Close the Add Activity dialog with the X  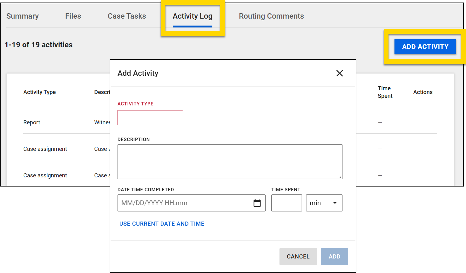[x=339, y=73]
